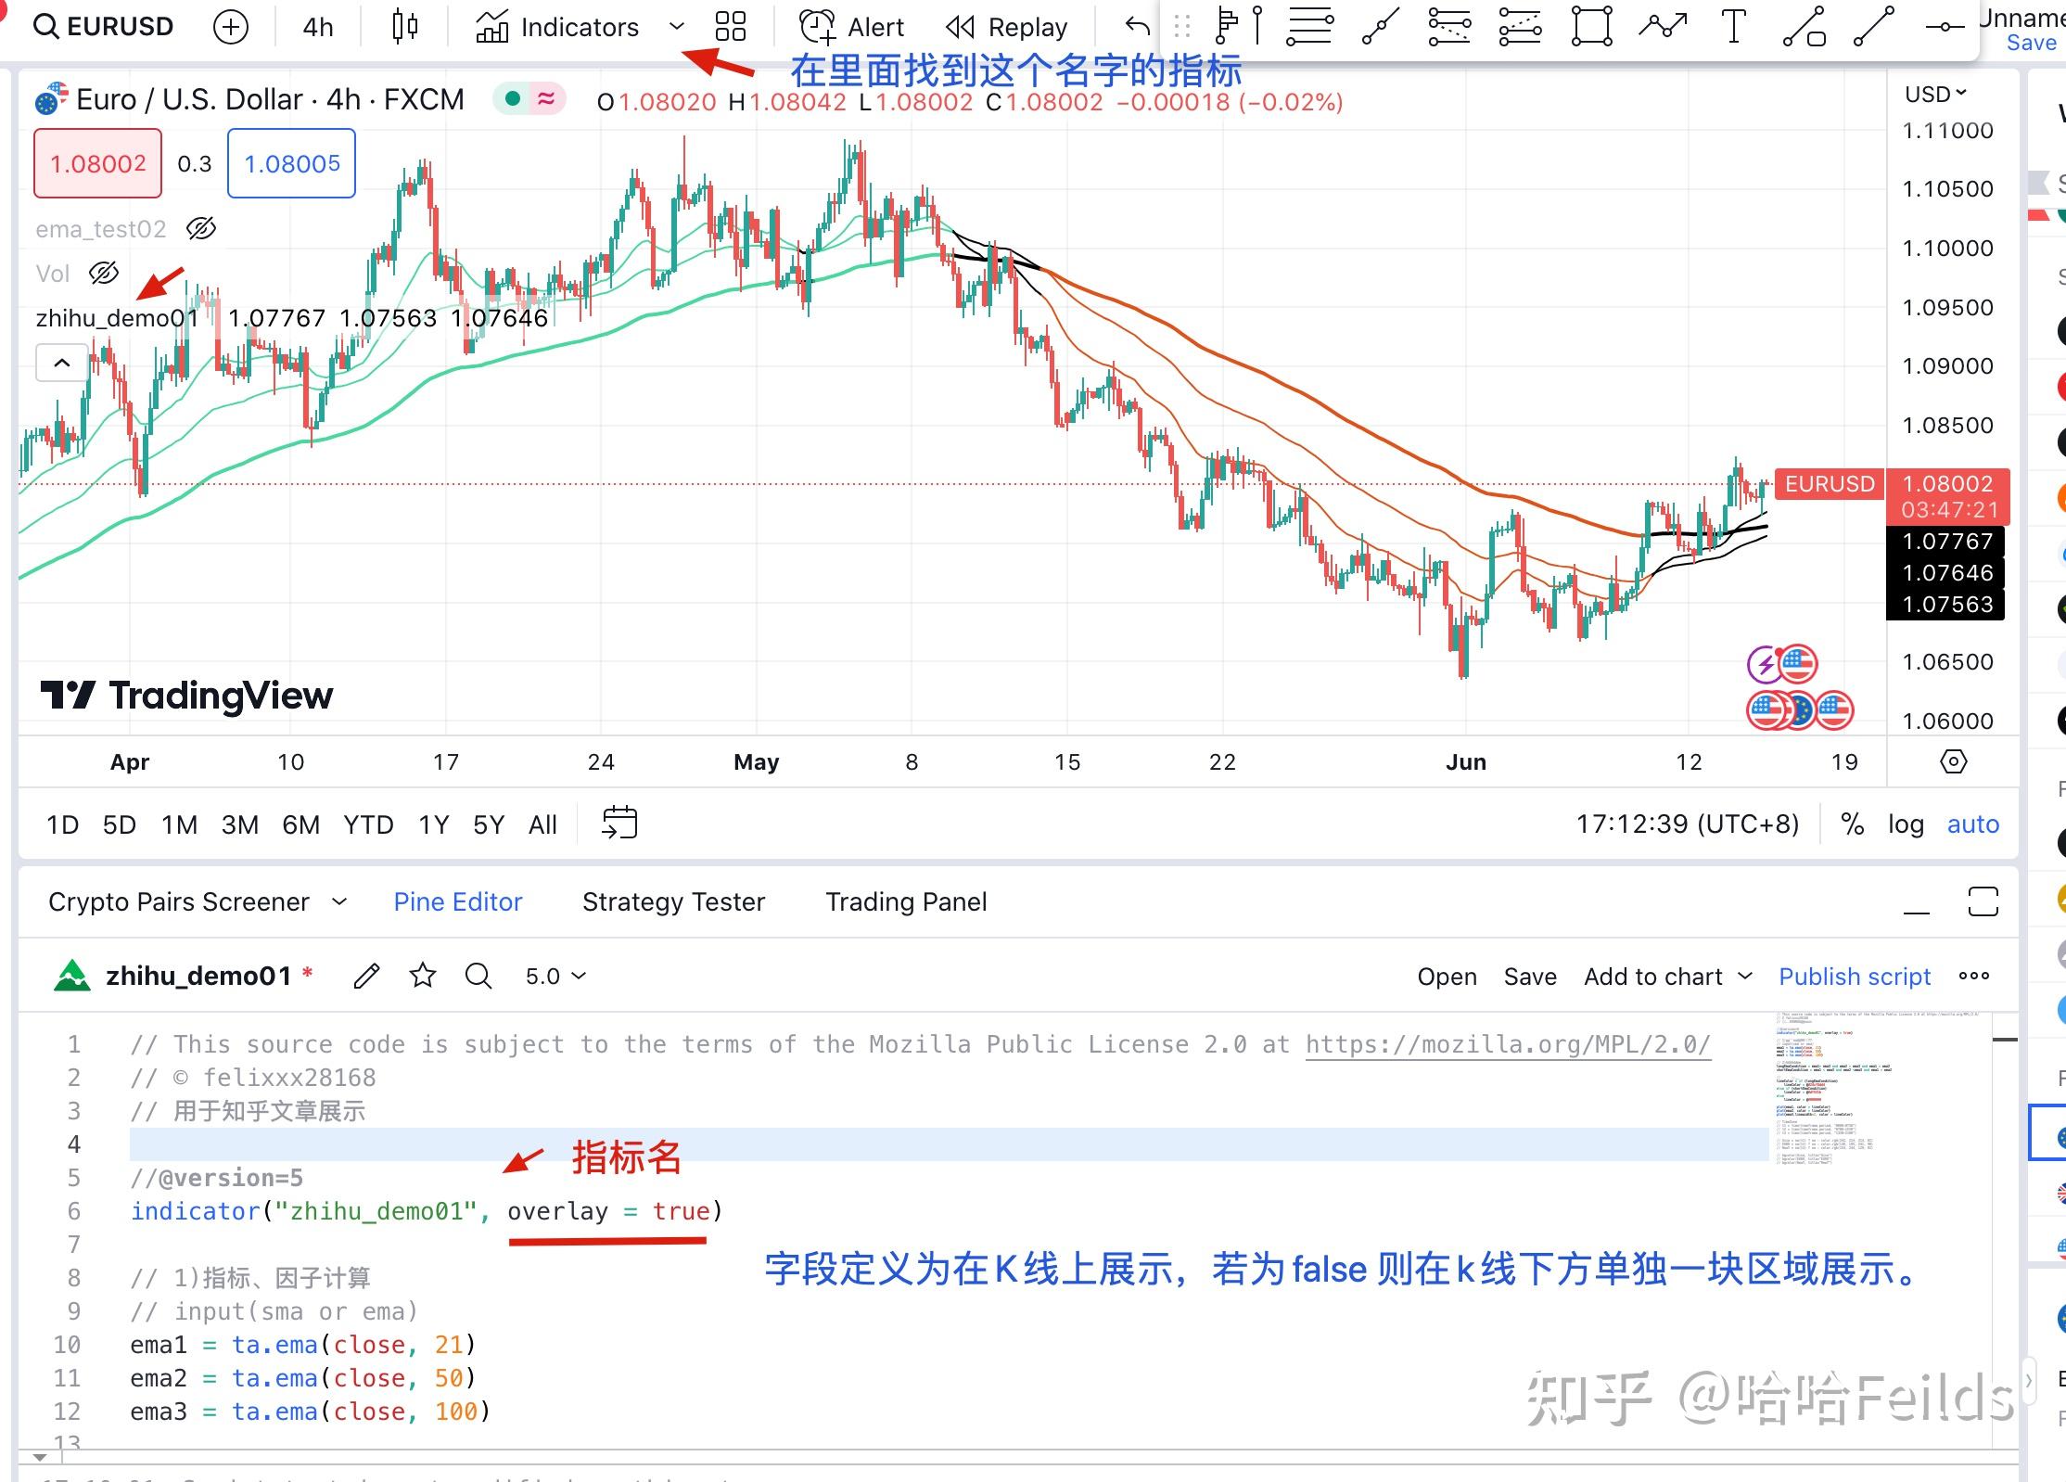The height and width of the screenshot is (1482, 2066).
Task: Open the timezone menu 17:12:39 (UTC+8)
Action: click(1688, 824)
